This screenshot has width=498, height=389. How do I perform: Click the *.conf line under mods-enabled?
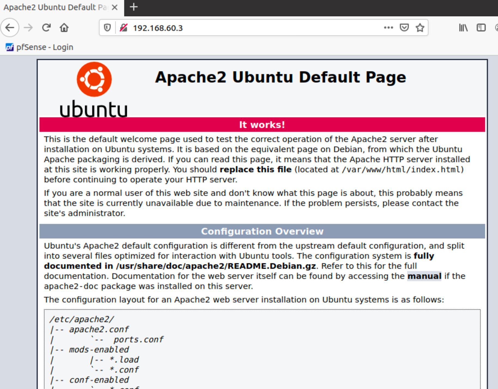(x=124, y=370)
